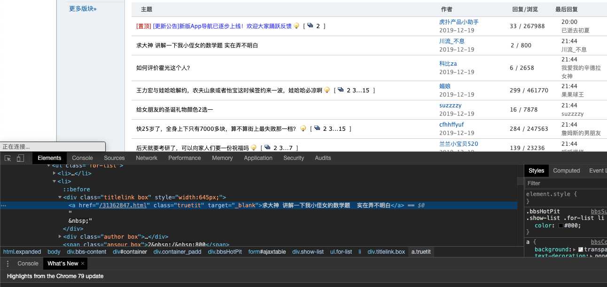Open author profile 科比za
The width and height of the screenshot is (607, 287).
[x=448, y=64]
